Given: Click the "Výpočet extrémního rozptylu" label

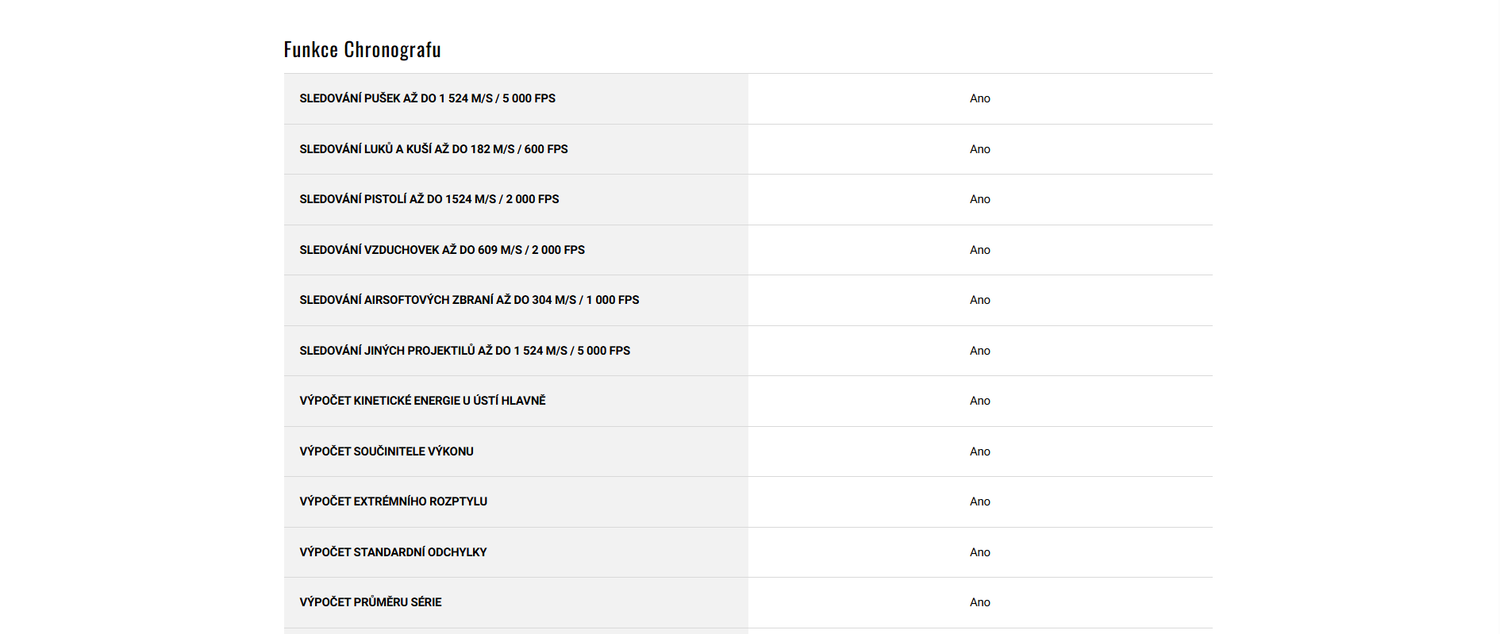Looking at the screenshot, I should click(393, 501).
